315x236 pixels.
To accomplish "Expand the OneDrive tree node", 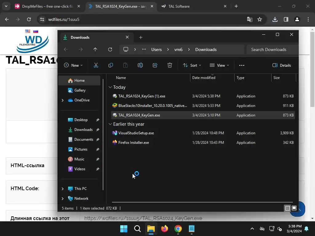I will pos(63,100).
